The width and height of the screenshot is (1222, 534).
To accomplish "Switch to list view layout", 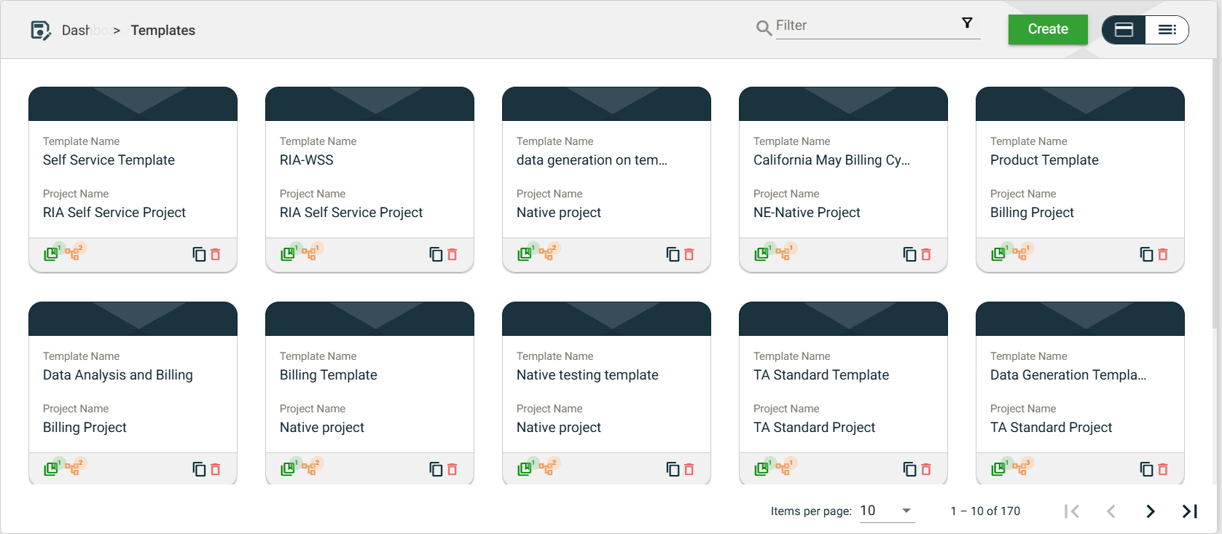I will pos(1167,30).
